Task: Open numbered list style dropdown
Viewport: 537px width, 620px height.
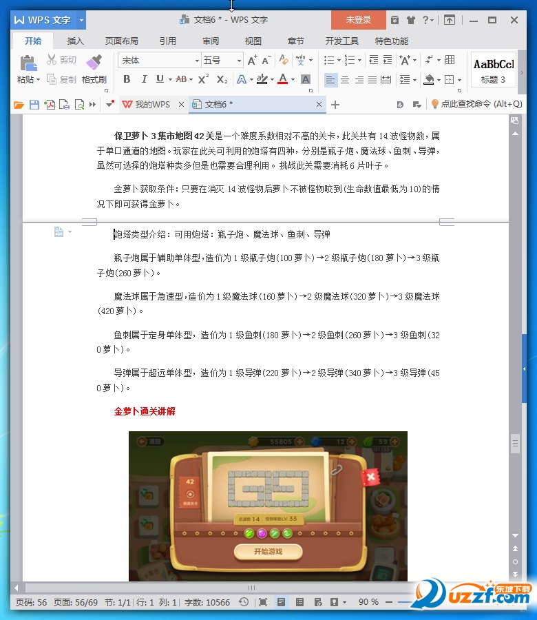Action: (x=359, y=60)
